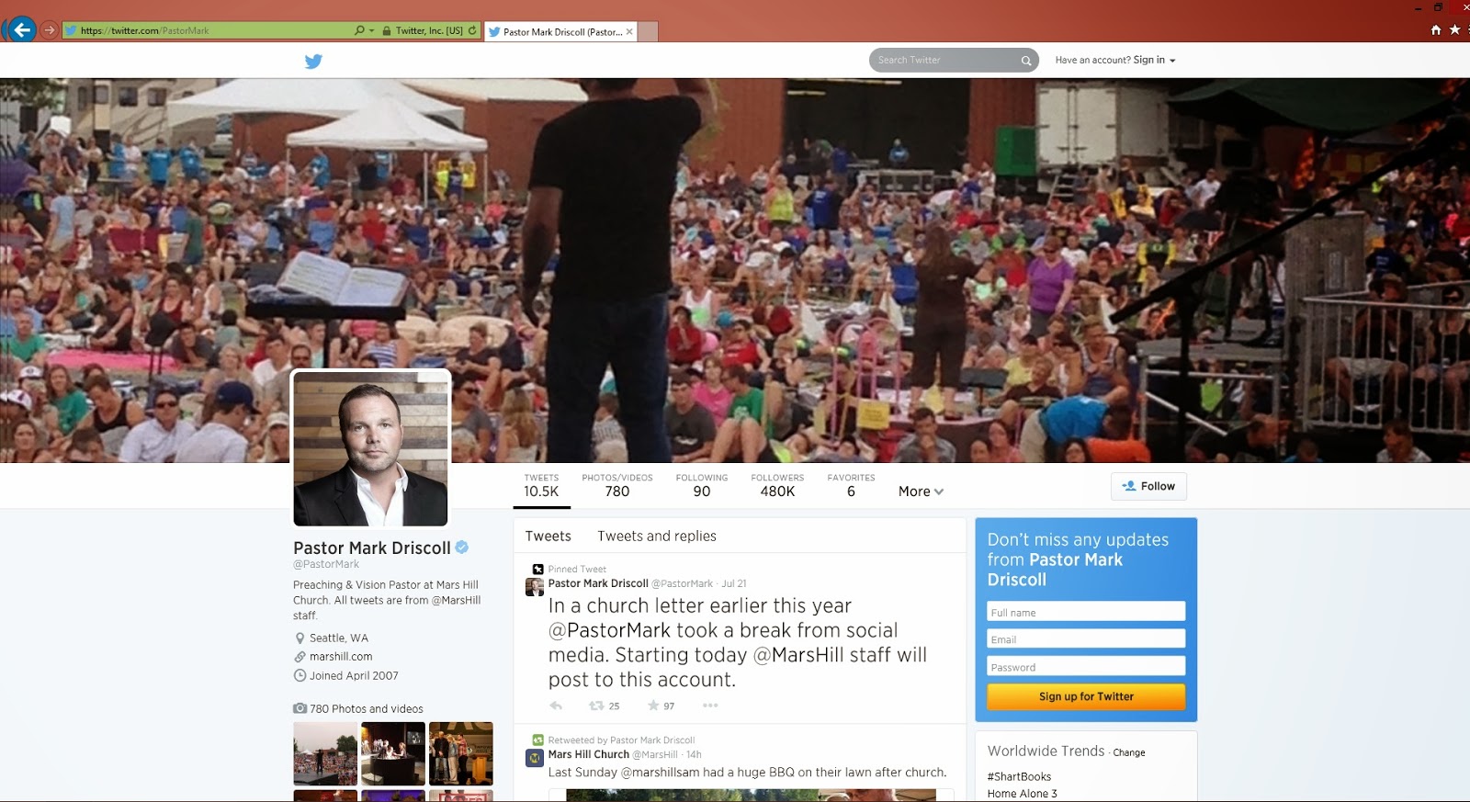
Task: Open the address bar dropdown arrow
Action: point(372,30)
